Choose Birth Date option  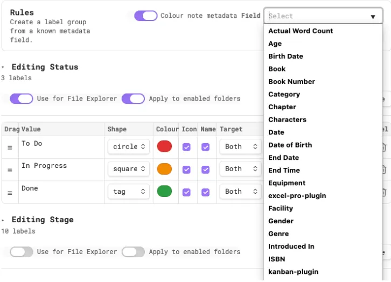(323, 57)
